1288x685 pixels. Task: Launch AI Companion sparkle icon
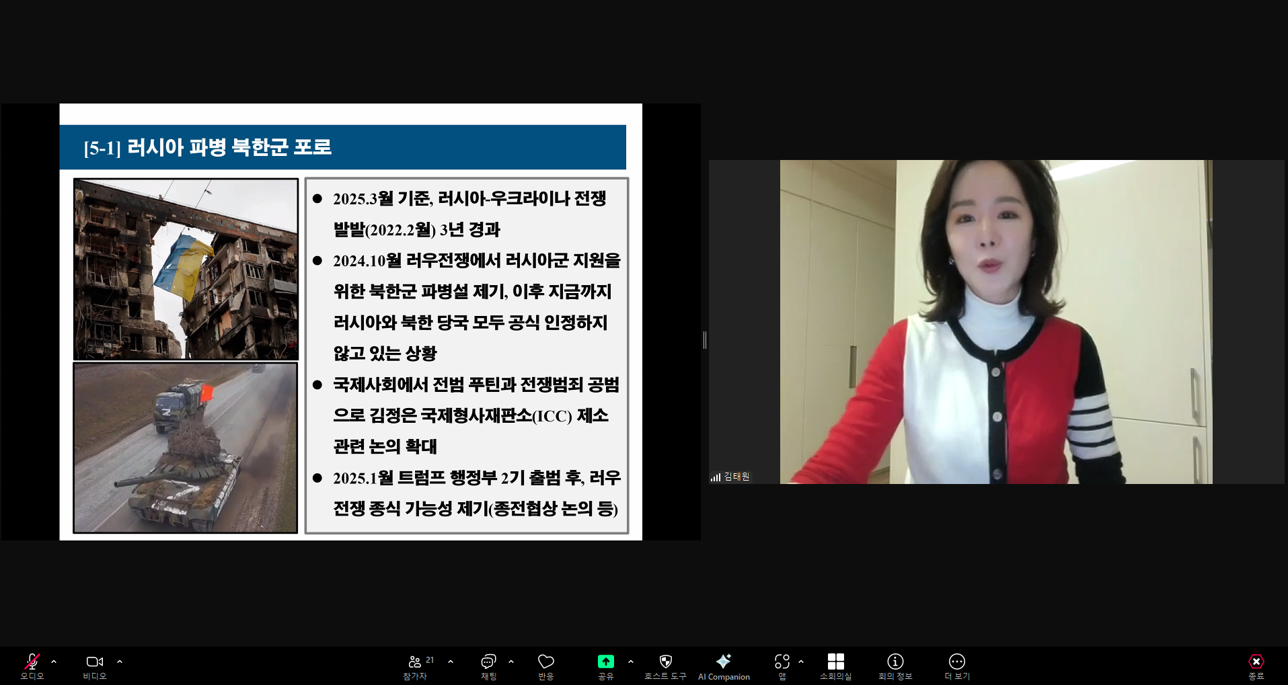coord(724,661)
